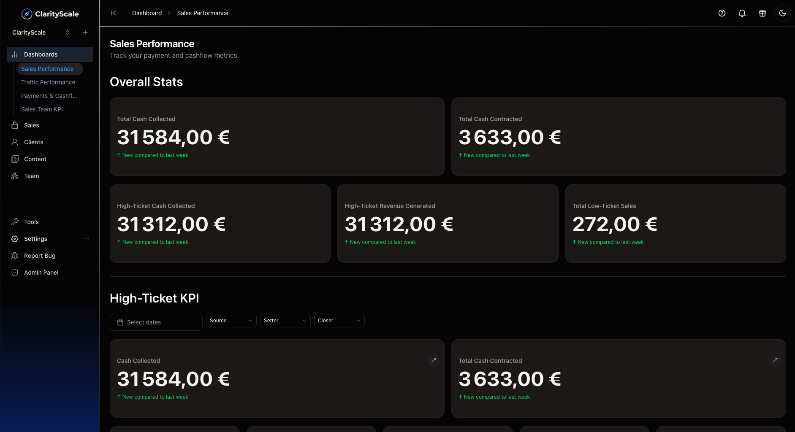Open the Admin Panel
This screenshot has width=795, height=432.
pyautogui.click(x=41, y=273)
